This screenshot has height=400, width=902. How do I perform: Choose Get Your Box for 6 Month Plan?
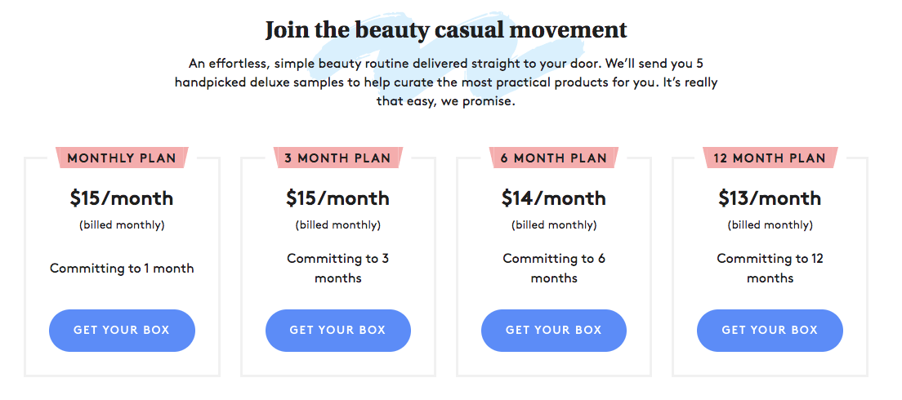[x=554, y=331]
